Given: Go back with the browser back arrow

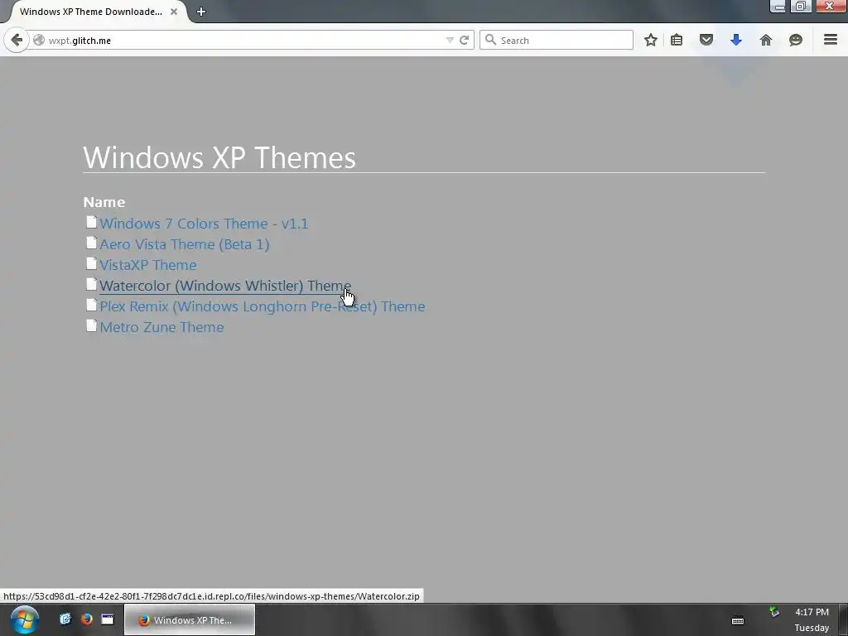Looking at the screenshot, I should (x=17, y=40).
